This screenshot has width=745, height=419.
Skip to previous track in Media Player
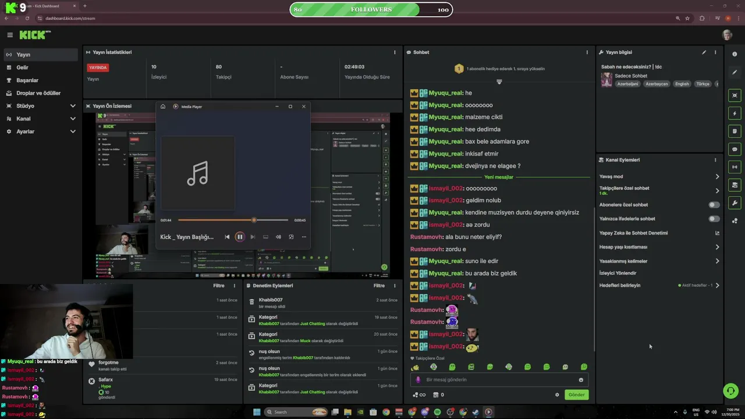point(227,237)
